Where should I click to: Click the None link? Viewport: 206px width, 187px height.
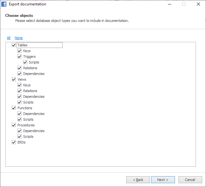(x=18, y=38)
